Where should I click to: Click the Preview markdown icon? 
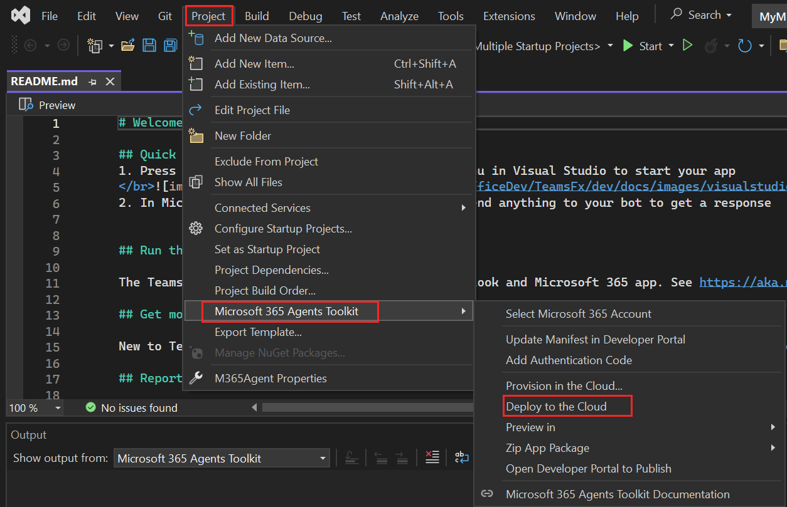point(26,105)
